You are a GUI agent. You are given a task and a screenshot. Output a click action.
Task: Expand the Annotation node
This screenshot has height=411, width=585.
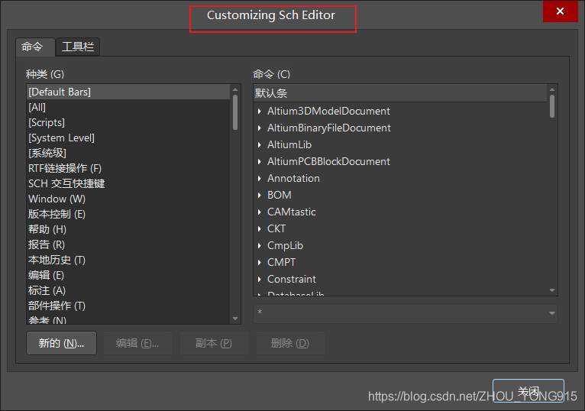point(260,179)
